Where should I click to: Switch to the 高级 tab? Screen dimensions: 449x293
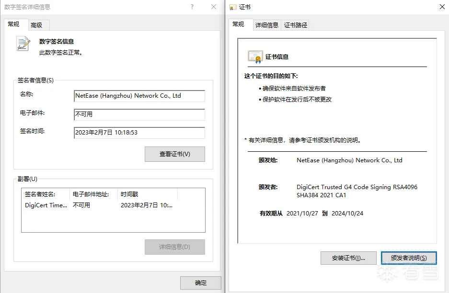tap(39, 25)
